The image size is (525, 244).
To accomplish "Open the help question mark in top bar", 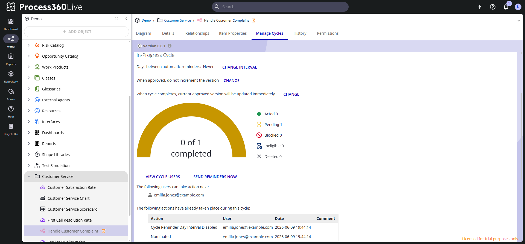I will 493,7.
